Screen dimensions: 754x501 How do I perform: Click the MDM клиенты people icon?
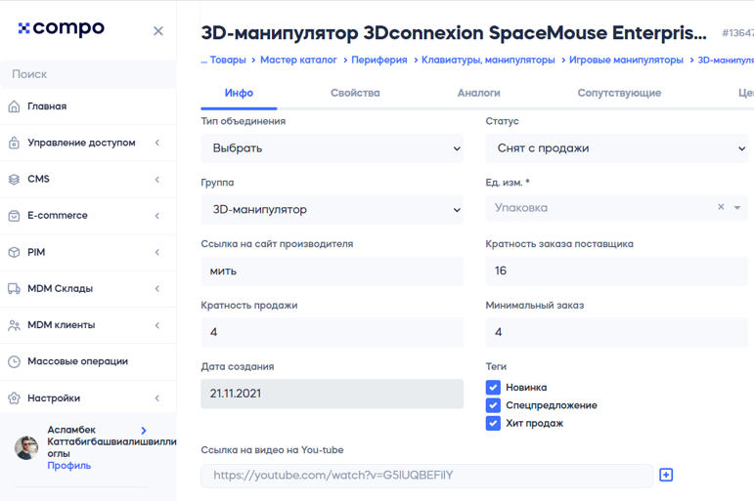pyautogui.click(x=15, y=325)
